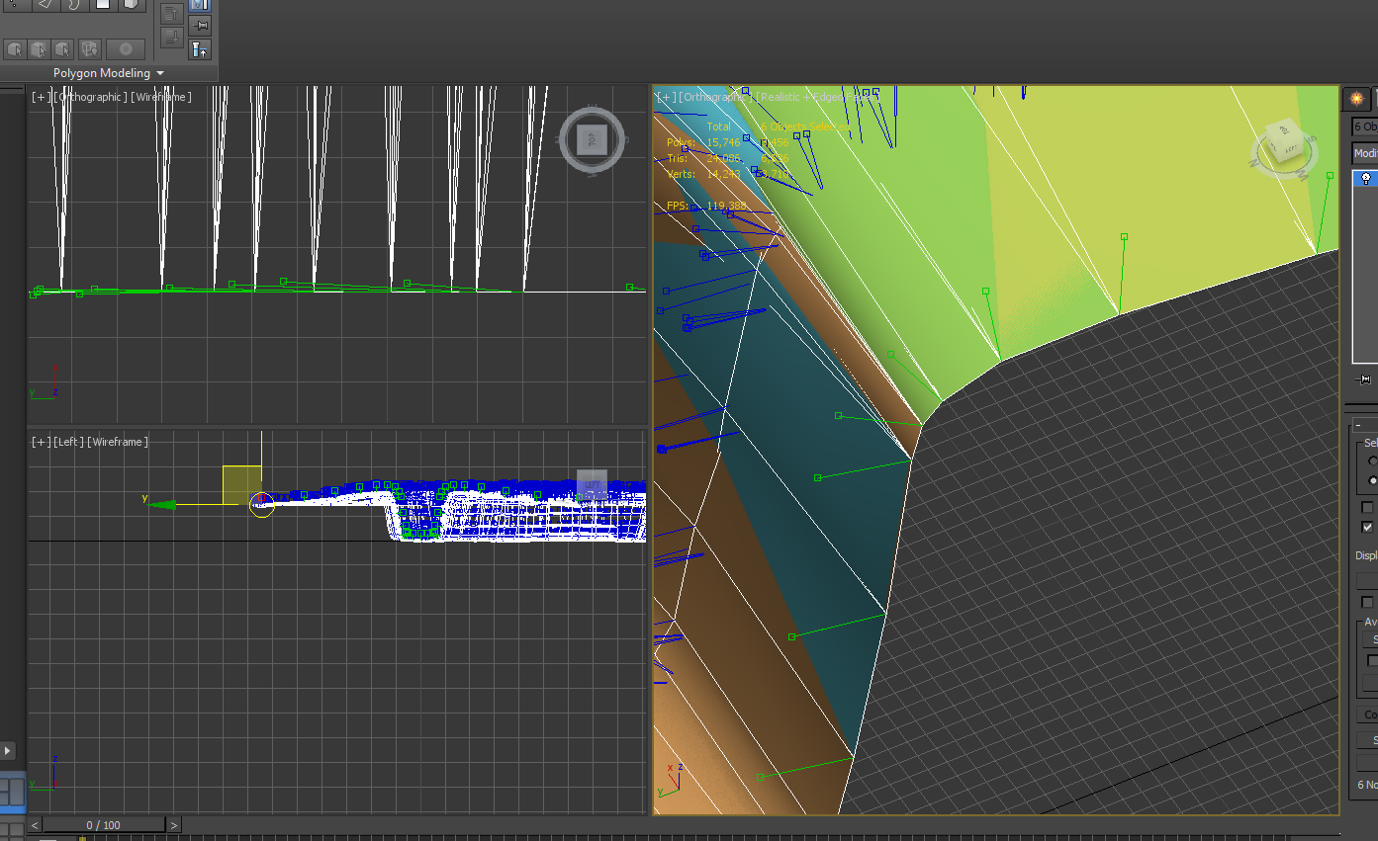Expand the left sidebar with the play arrow

coord(8,751)
